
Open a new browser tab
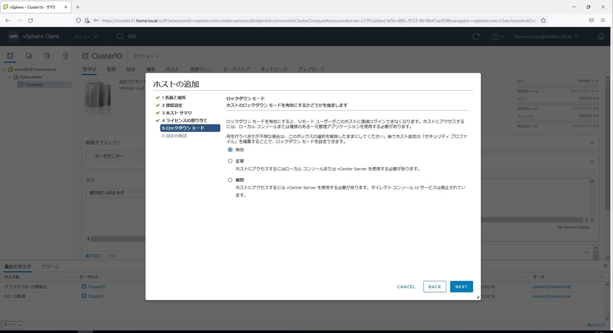78,7
